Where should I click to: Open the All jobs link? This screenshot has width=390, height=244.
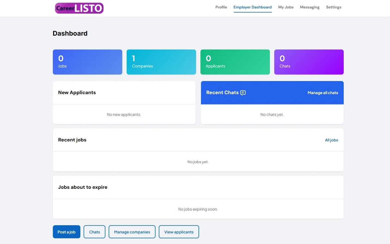331,140
